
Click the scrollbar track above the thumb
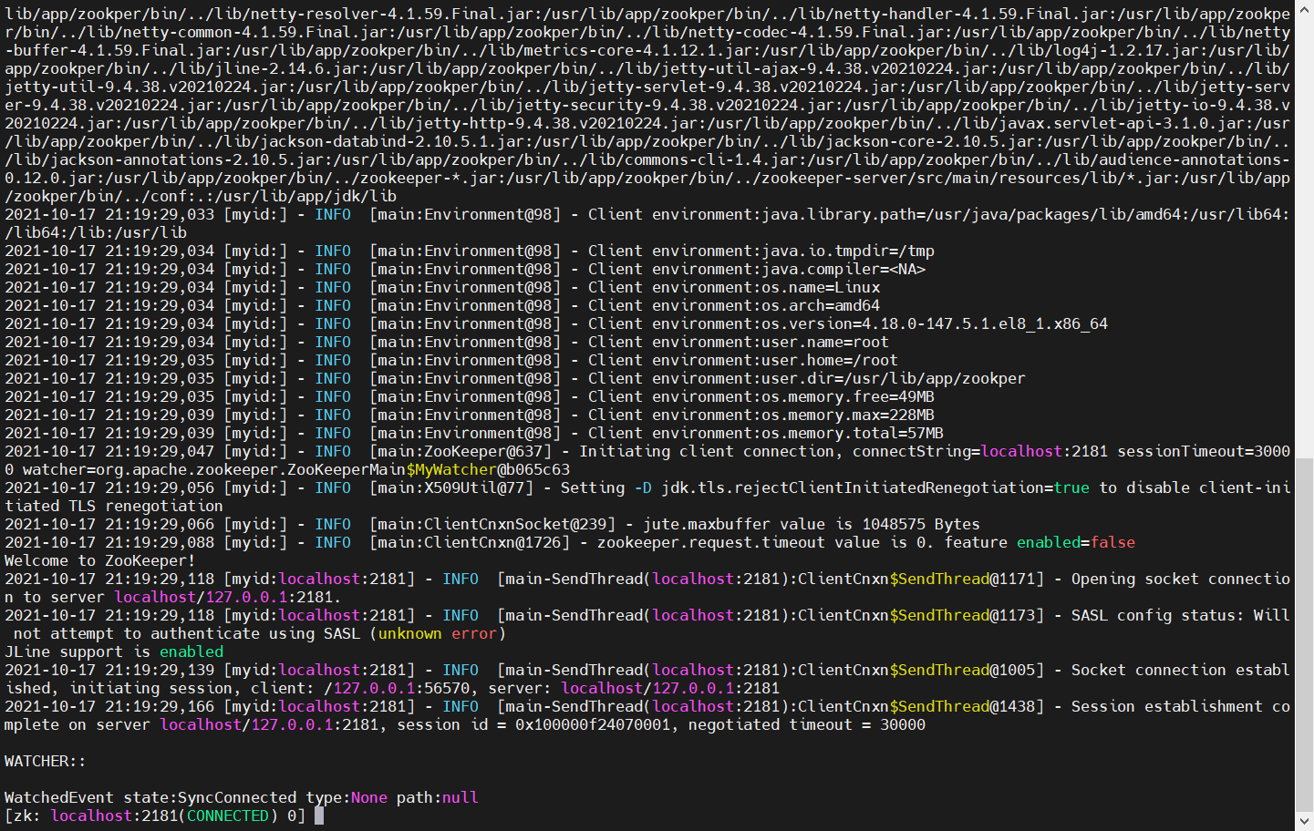[1305, 237]
